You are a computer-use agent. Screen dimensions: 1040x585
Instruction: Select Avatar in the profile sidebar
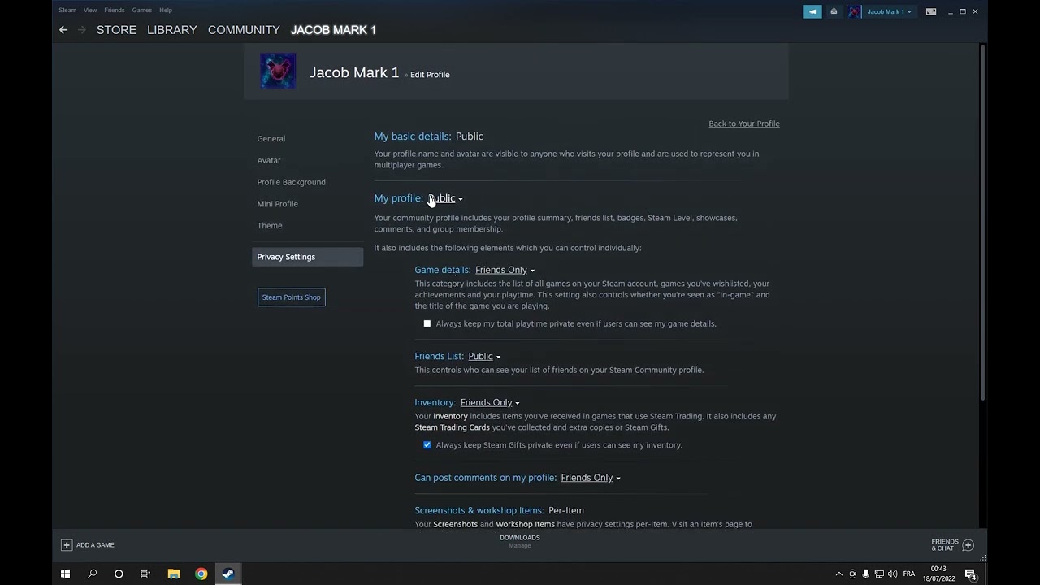tap(269, 160)
